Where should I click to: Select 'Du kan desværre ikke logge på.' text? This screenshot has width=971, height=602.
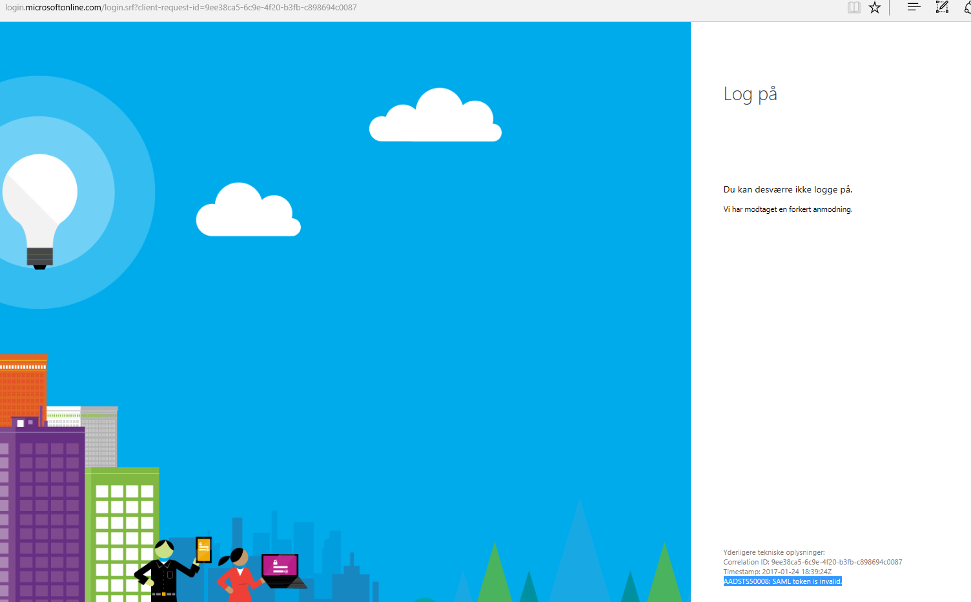point(788,190)
